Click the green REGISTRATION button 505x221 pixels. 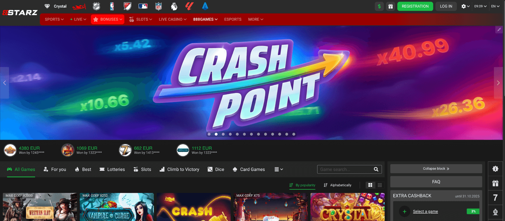pyautogui.click(x=415, y=6)
